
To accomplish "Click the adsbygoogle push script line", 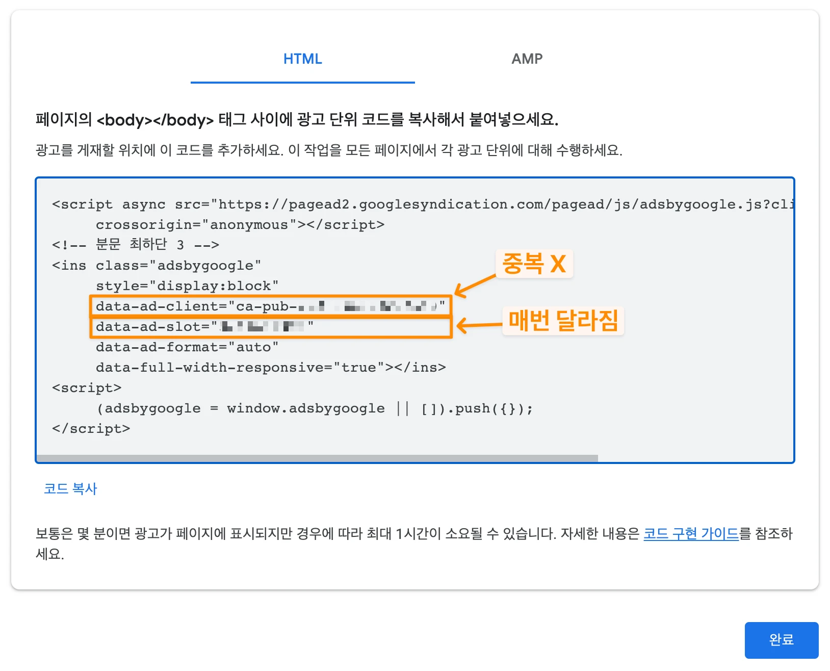I will pos(315,408).
